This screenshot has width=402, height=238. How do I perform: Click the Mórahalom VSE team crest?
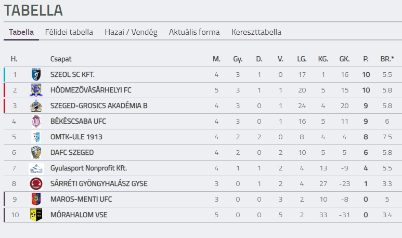point(35,215)
